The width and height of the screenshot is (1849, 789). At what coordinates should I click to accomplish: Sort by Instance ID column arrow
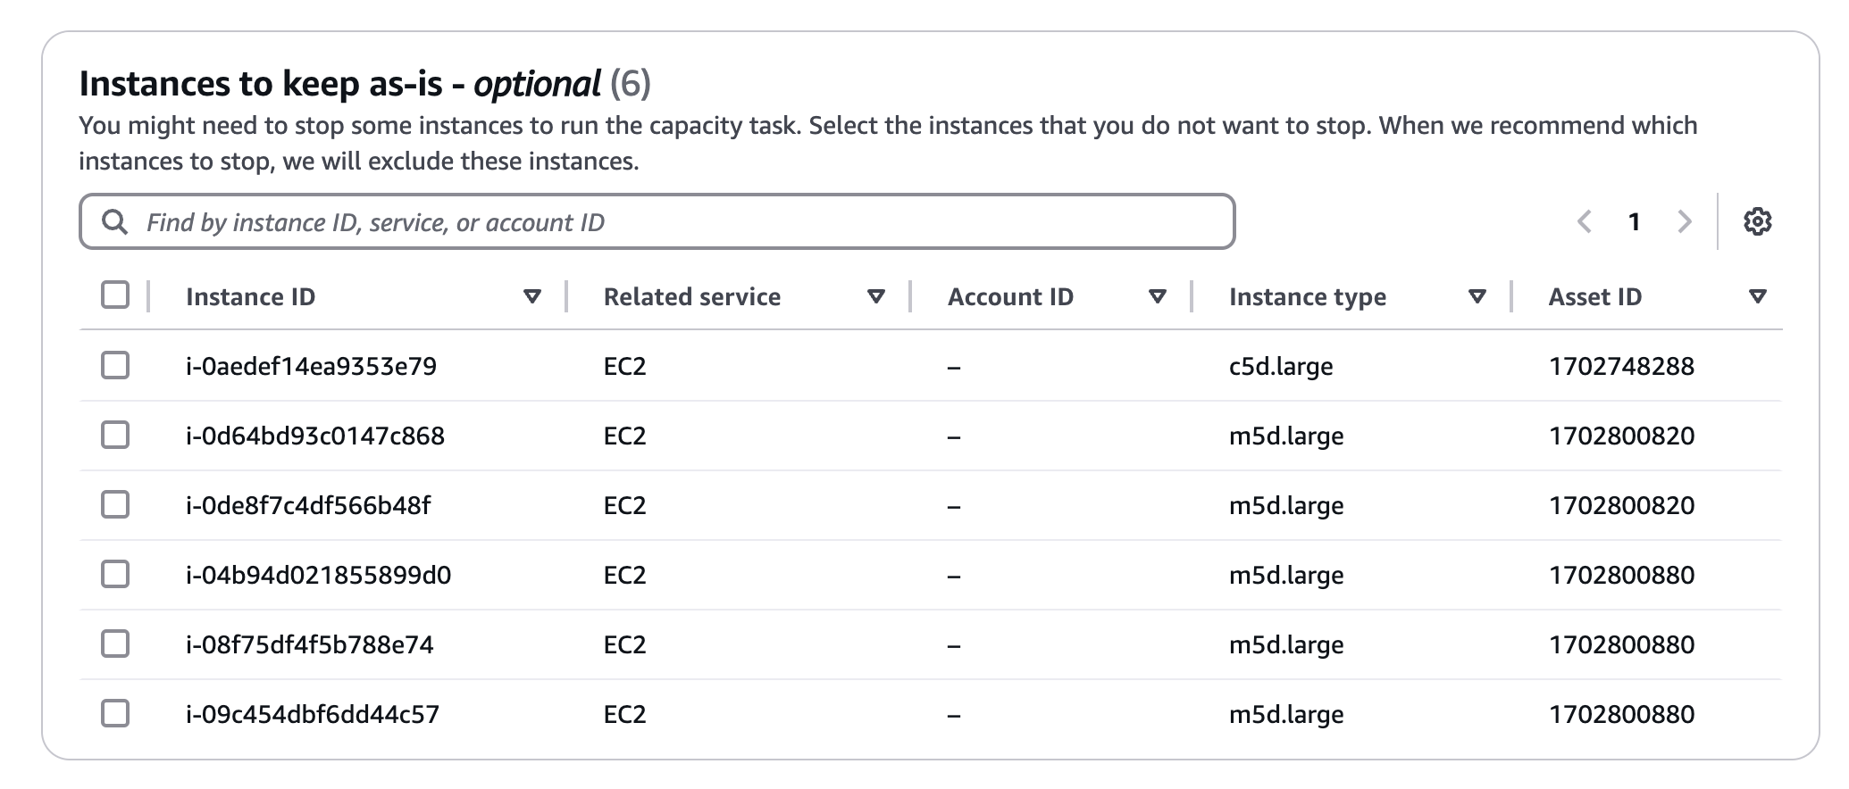tap(532, 296)
